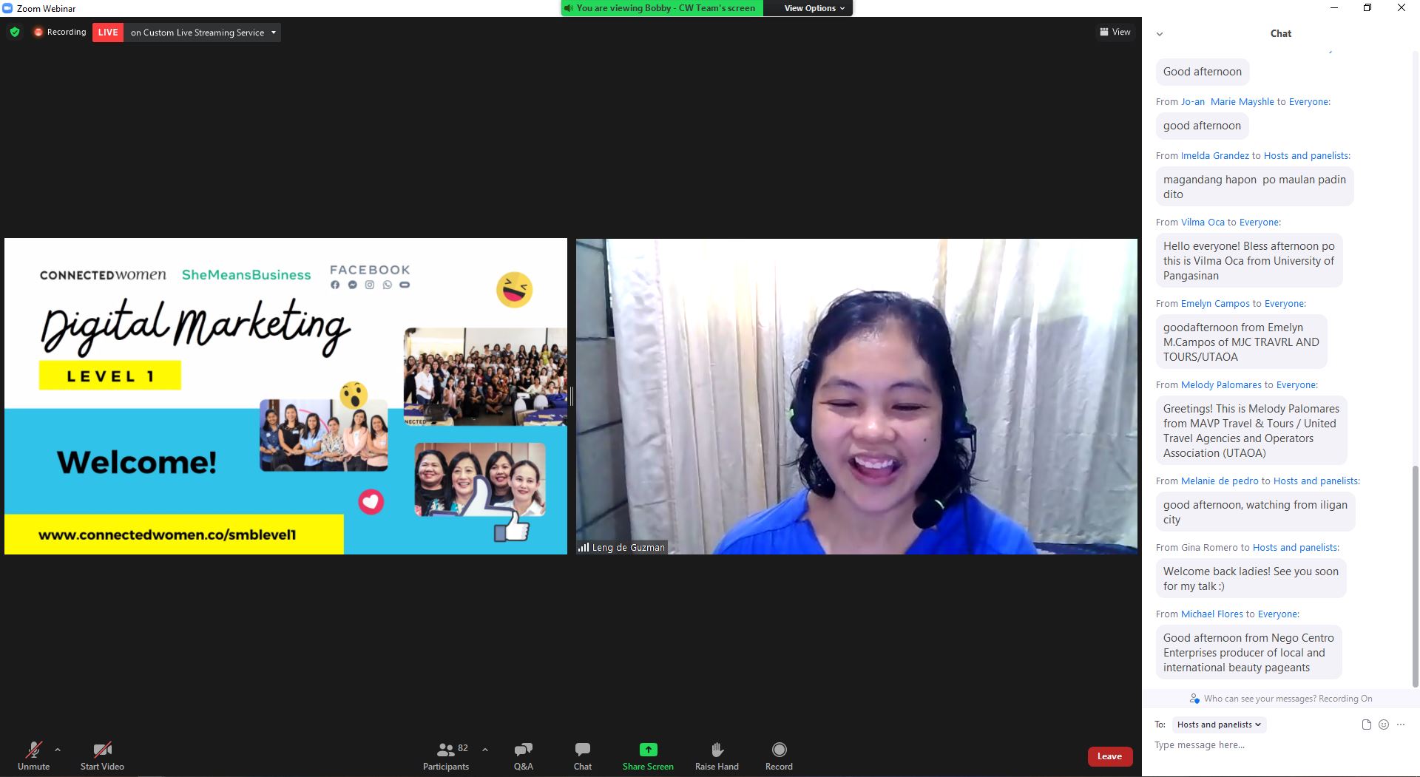Open the 'Hosts and panelists' recipient dropdown

1219,725
